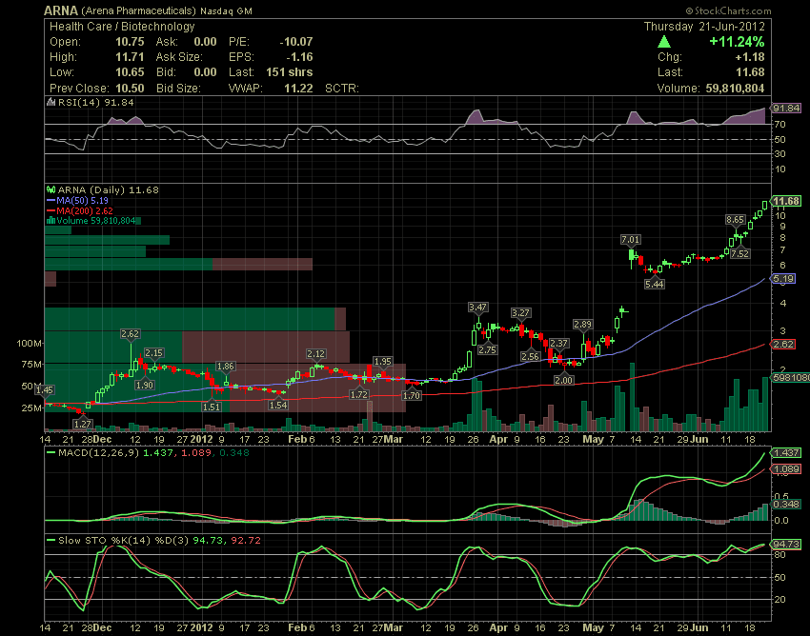
Task: Click the 2.89 price label
Action: 582,325
